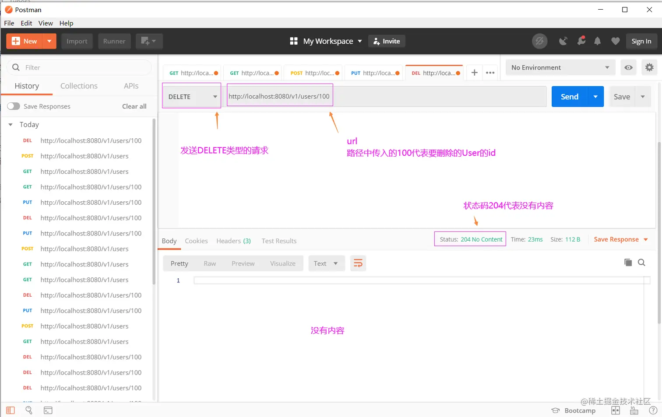Image resolution: width=662 pixels, height=417 pixels.
Task: Click the Save button
Action: [x=622, y=97]
